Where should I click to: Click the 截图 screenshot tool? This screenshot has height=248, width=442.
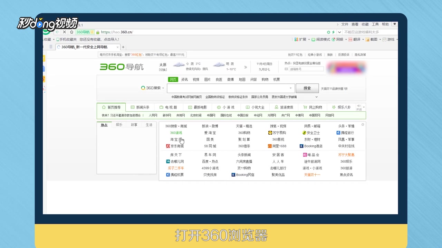(x=372, y=40)
